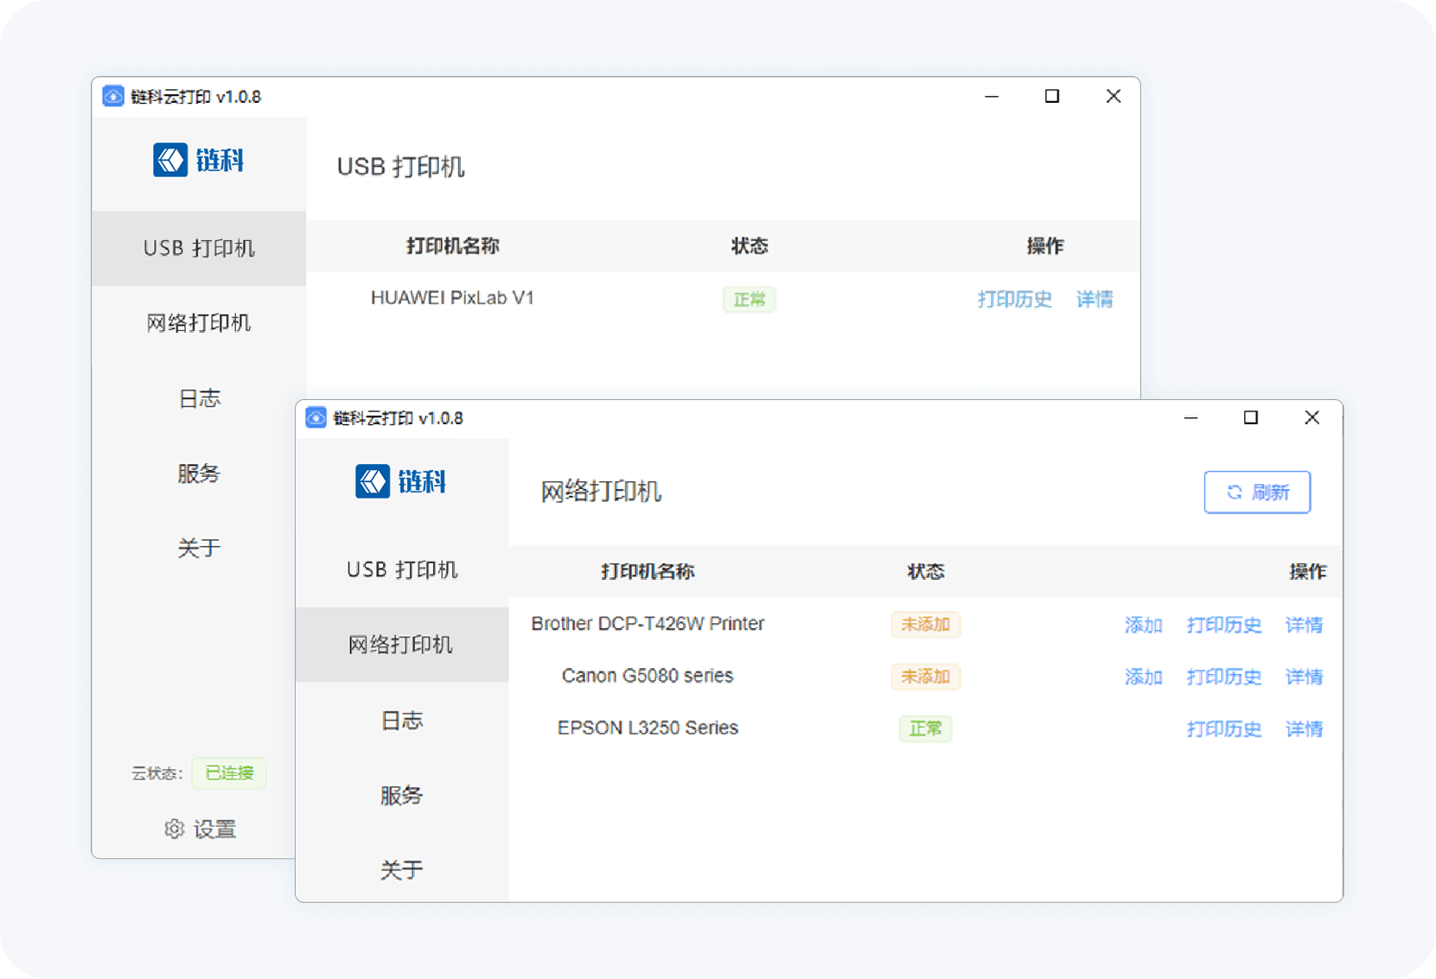1436x979 pixels.
Task: Click the 链科 logo in front window sidebar
Action: [401, 481]
